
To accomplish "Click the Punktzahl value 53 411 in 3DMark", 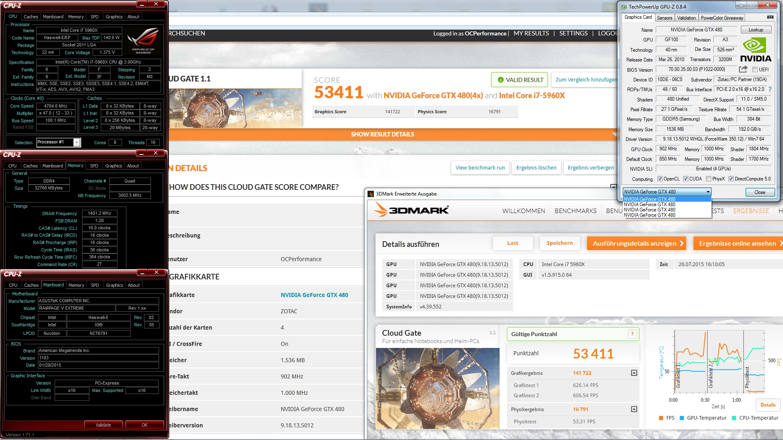I will coord(593,354).
